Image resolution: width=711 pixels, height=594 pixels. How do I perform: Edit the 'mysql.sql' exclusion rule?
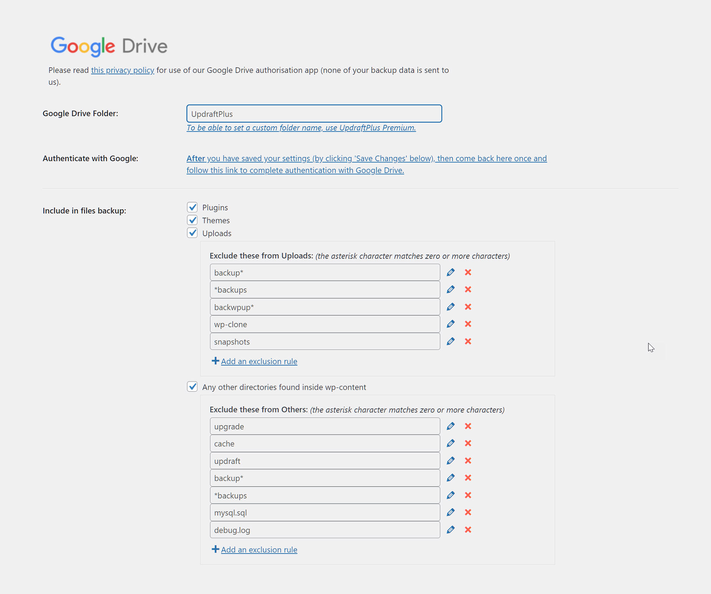point(450,512)
